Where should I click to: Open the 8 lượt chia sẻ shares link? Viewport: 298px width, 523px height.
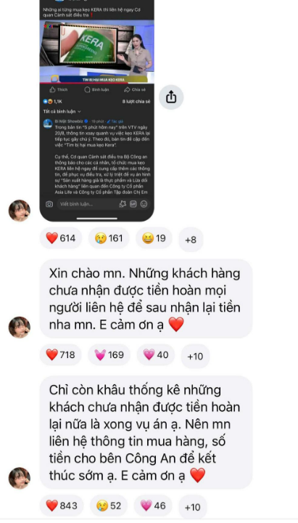(x=136, y=102)
